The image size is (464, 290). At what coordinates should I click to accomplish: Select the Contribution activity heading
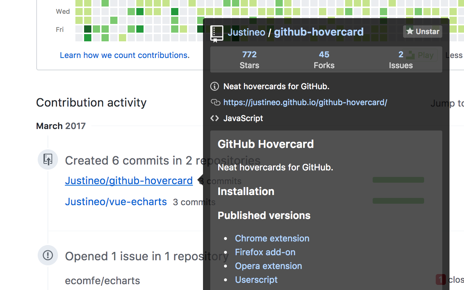click(91, 102)
